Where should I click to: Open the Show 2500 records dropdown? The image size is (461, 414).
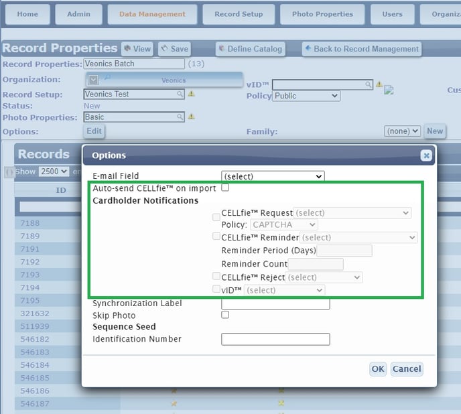[x=54, y=171]
